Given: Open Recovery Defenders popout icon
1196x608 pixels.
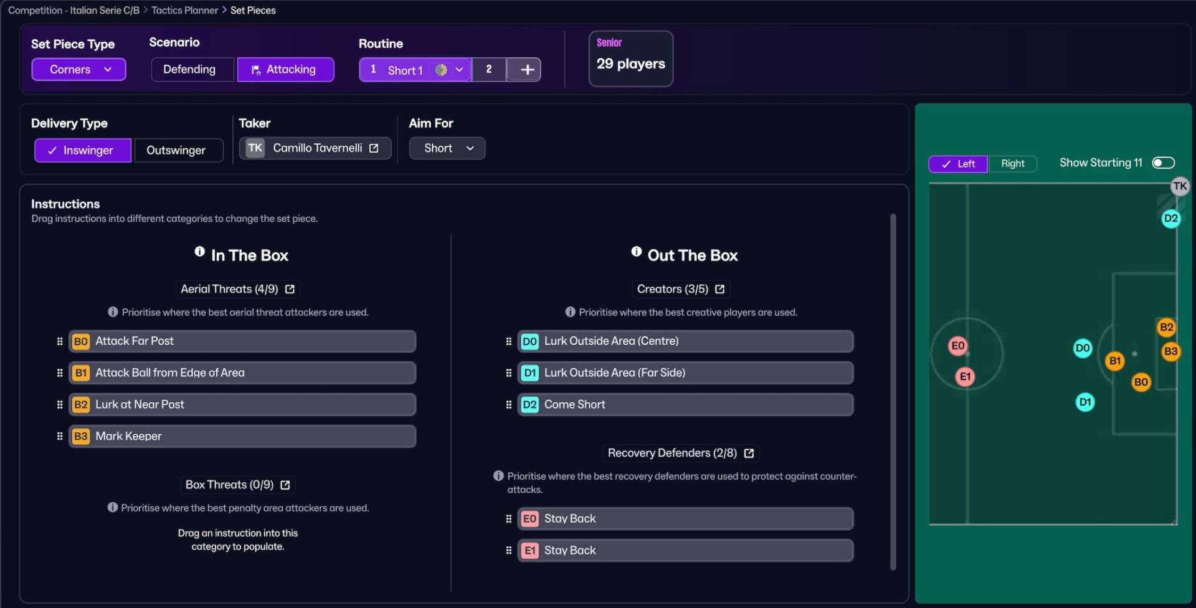Looking at the screenshot, I should pyautogui.click(x=749, y=454).
